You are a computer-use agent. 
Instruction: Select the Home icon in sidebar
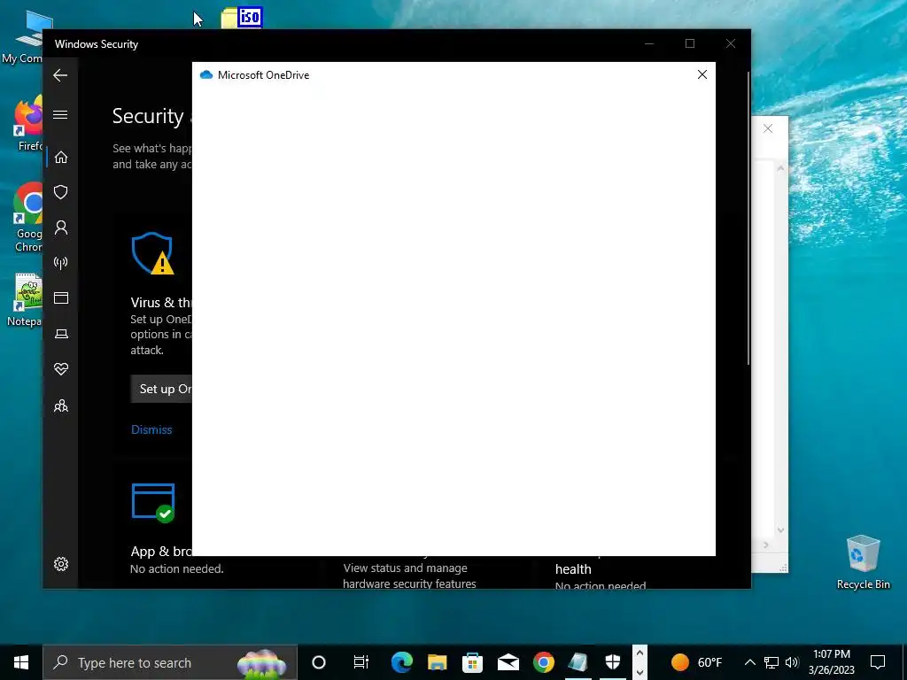pyautogui.click(x=61, y=158)
